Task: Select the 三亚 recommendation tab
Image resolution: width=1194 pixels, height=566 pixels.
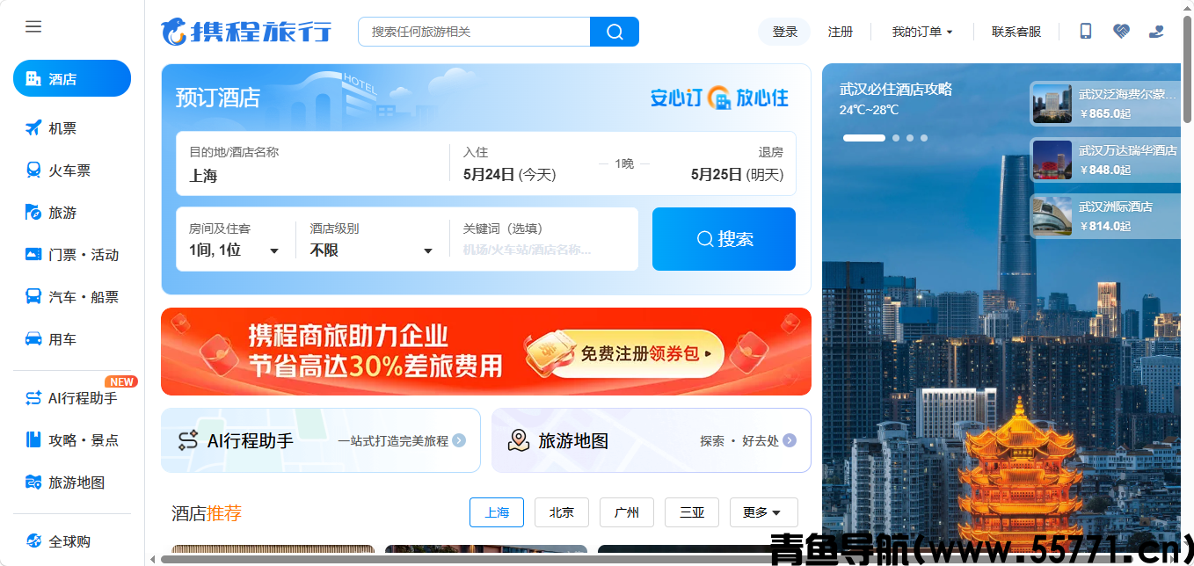Action: pos(692,512)
